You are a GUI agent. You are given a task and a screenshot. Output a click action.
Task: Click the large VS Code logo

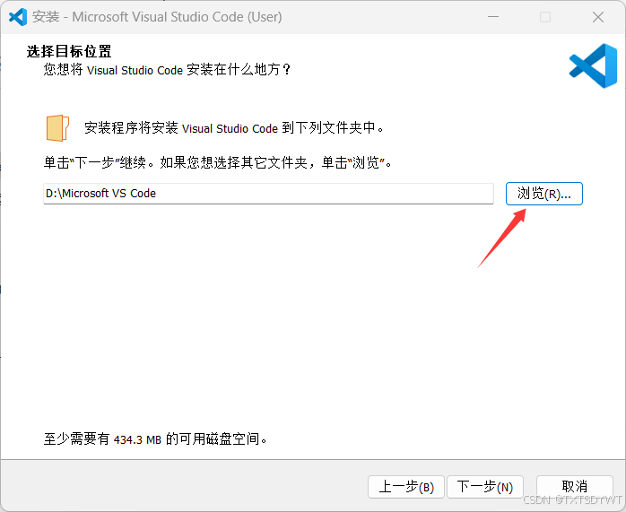(593, 65)
